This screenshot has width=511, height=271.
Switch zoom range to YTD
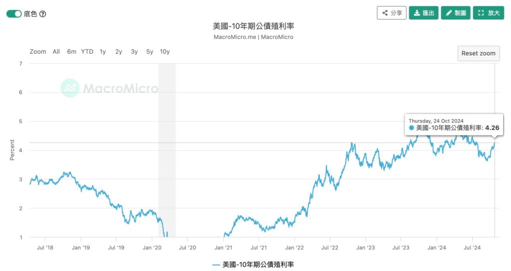[87, 51]
